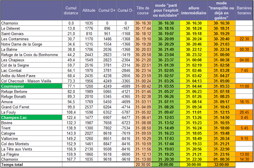The image size is (254, 168).
Task: Select '01- 00:30' tranquille finish time
Action: (222, 159)
